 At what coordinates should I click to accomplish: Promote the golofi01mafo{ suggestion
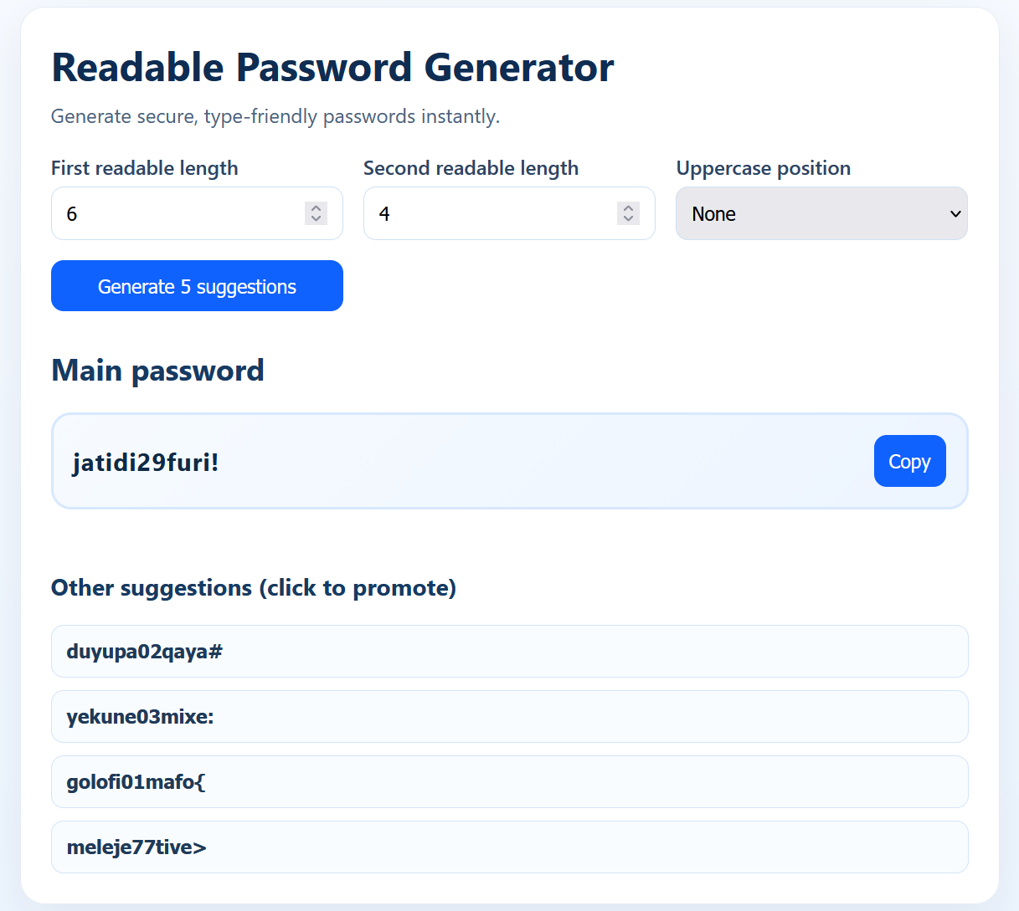tap(509, 781)
